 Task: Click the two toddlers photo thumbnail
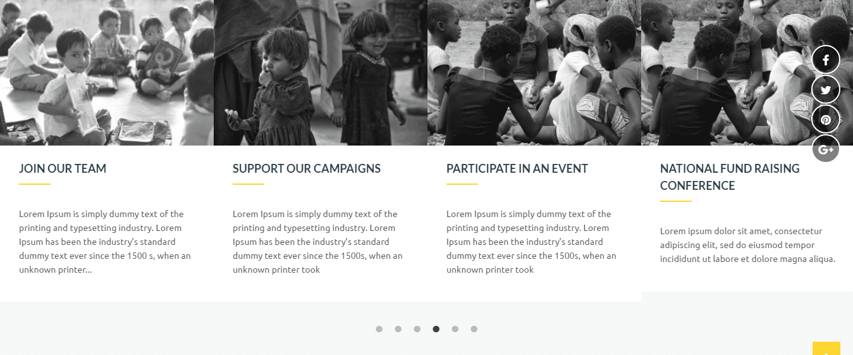pyautogui.click(x=321, y=73)
